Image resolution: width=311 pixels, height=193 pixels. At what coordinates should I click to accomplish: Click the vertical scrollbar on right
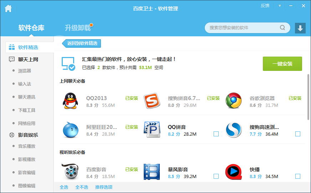pyautogui.click(x=309, y=94)
